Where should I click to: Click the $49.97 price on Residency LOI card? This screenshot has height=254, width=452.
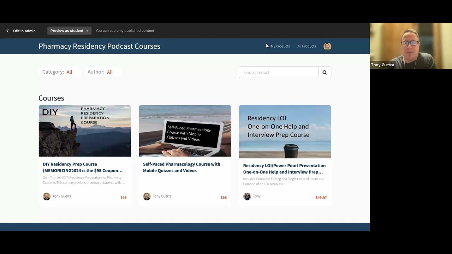coord(321,198)
